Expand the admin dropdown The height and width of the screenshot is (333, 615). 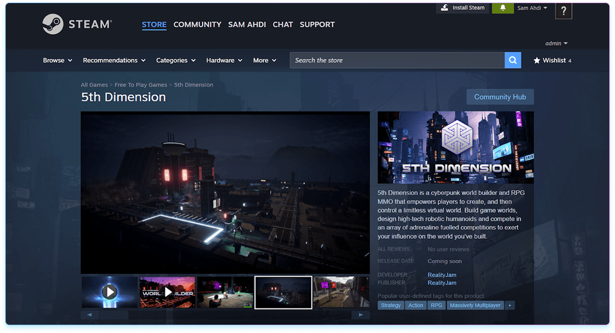(556, 44)
